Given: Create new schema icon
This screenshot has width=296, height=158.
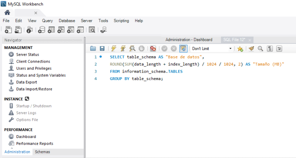Looking at the screenshot, I should [42, 30].
